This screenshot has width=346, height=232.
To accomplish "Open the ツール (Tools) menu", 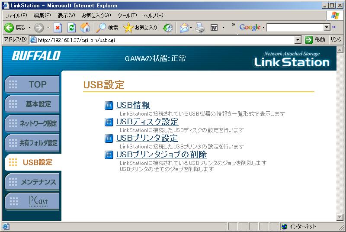I will [x=127, y=16].
